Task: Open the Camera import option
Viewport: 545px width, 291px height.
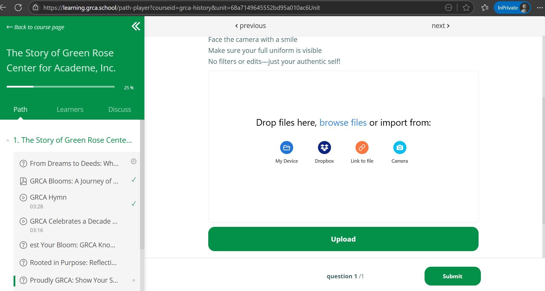Action: (399, 148)
